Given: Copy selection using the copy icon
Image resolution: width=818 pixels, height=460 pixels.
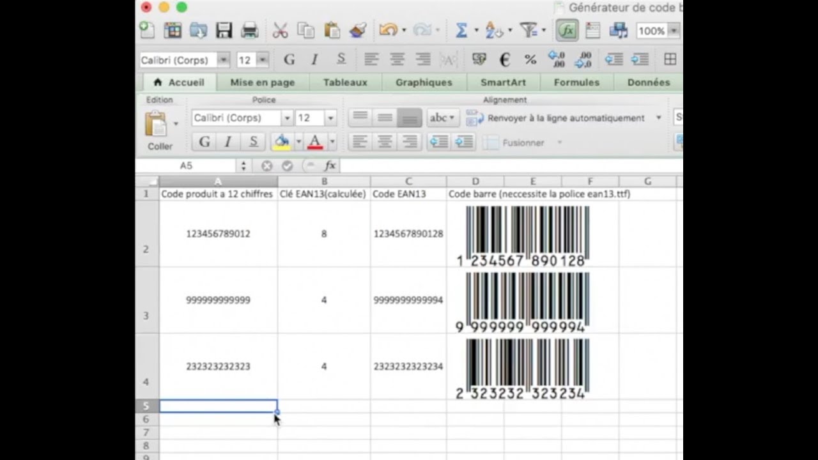Looking at the screenshot, I should pyautogui.click(x=306, y=30).
